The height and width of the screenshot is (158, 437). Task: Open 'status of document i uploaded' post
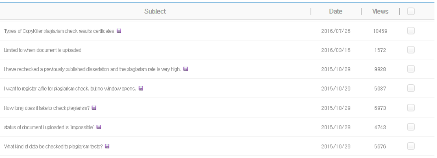[x=49, y=127]
